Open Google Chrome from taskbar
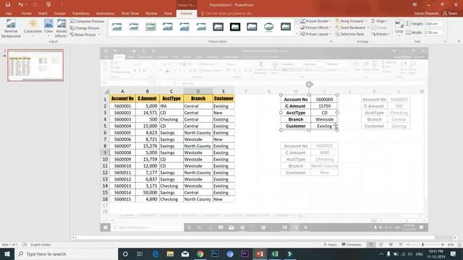463x260 pixels. coord(200,254)
